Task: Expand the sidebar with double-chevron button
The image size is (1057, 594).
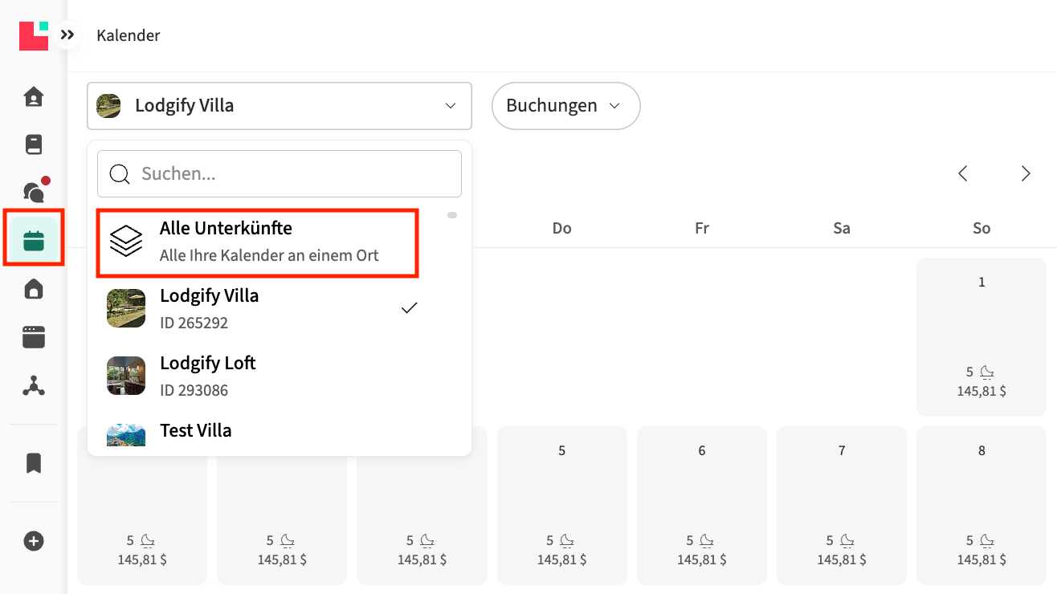Action: click(x=67, y=35)
